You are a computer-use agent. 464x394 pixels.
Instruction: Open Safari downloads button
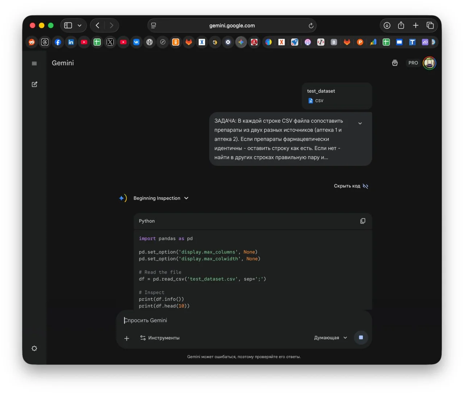387,25
